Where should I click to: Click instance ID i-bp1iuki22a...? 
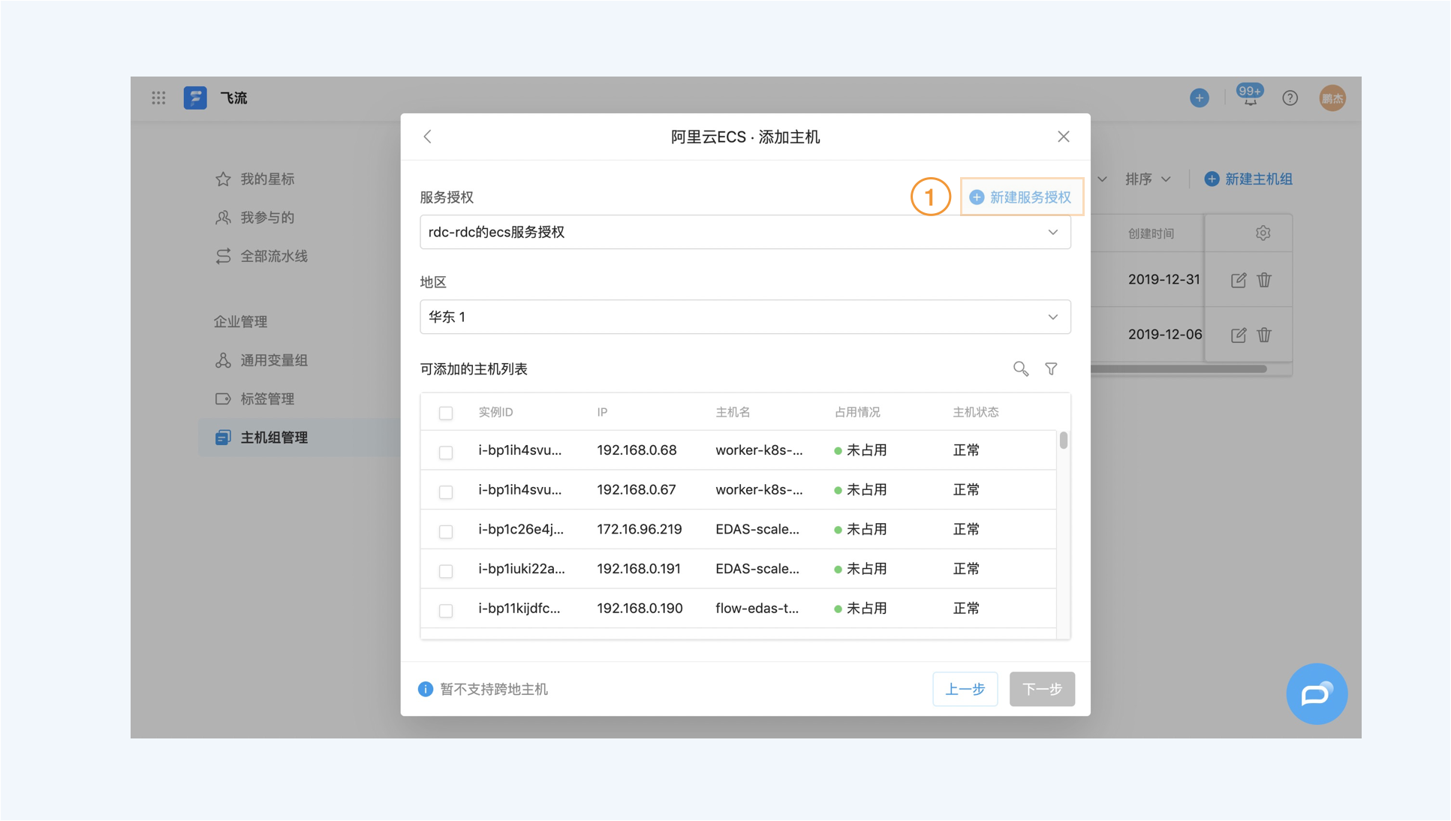(x=522, y=569)
